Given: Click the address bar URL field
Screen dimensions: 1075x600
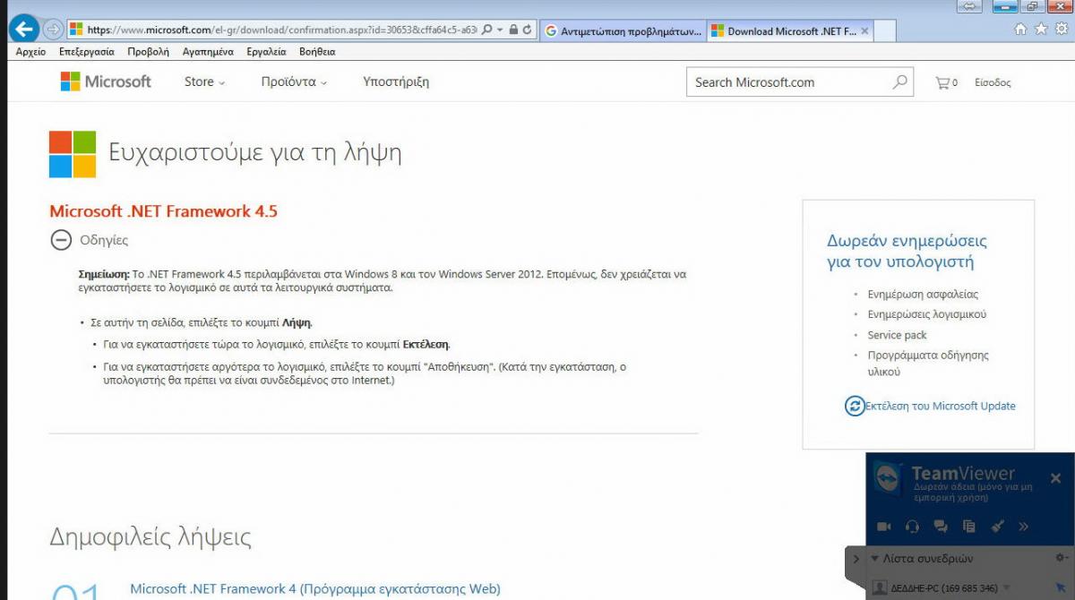Looking at the screenshot, I should (x=282, y=30).
